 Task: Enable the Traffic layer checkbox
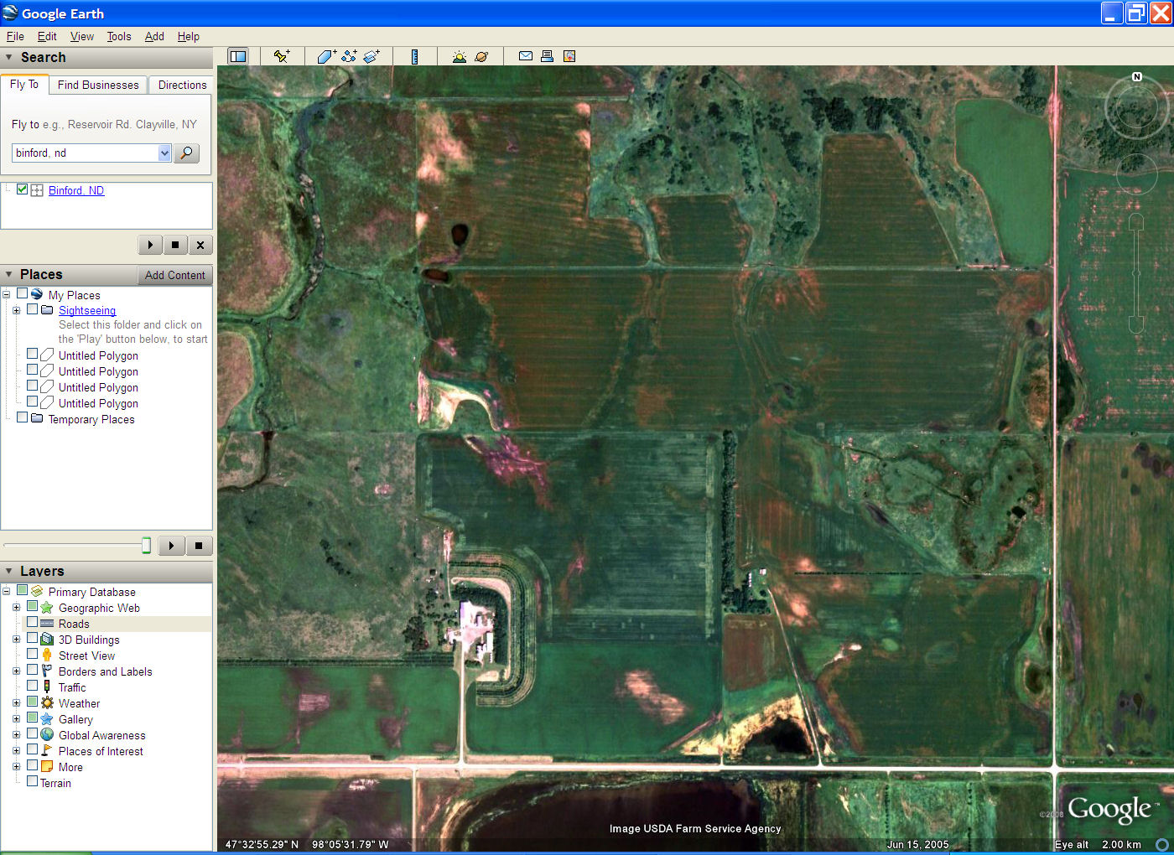32,686
